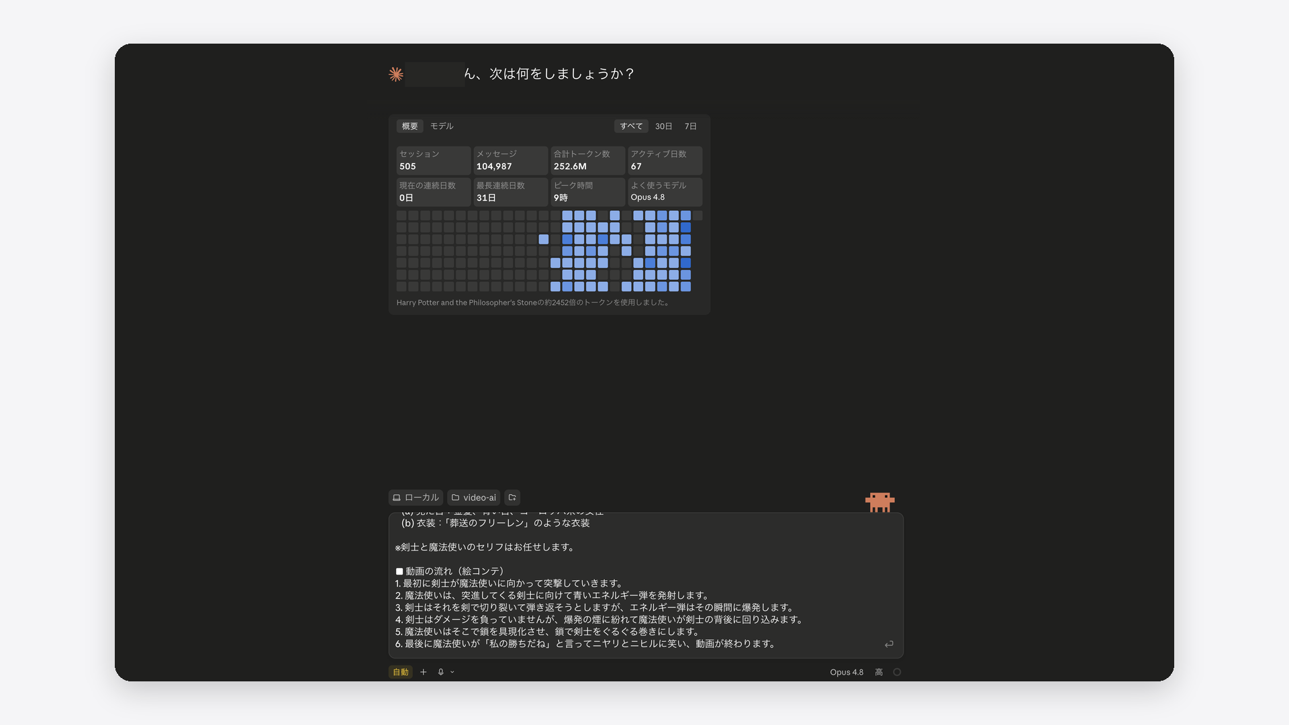Click the circular status indicator at bottom right
The image size is (1289, 725).
click(x=897, y=672)
